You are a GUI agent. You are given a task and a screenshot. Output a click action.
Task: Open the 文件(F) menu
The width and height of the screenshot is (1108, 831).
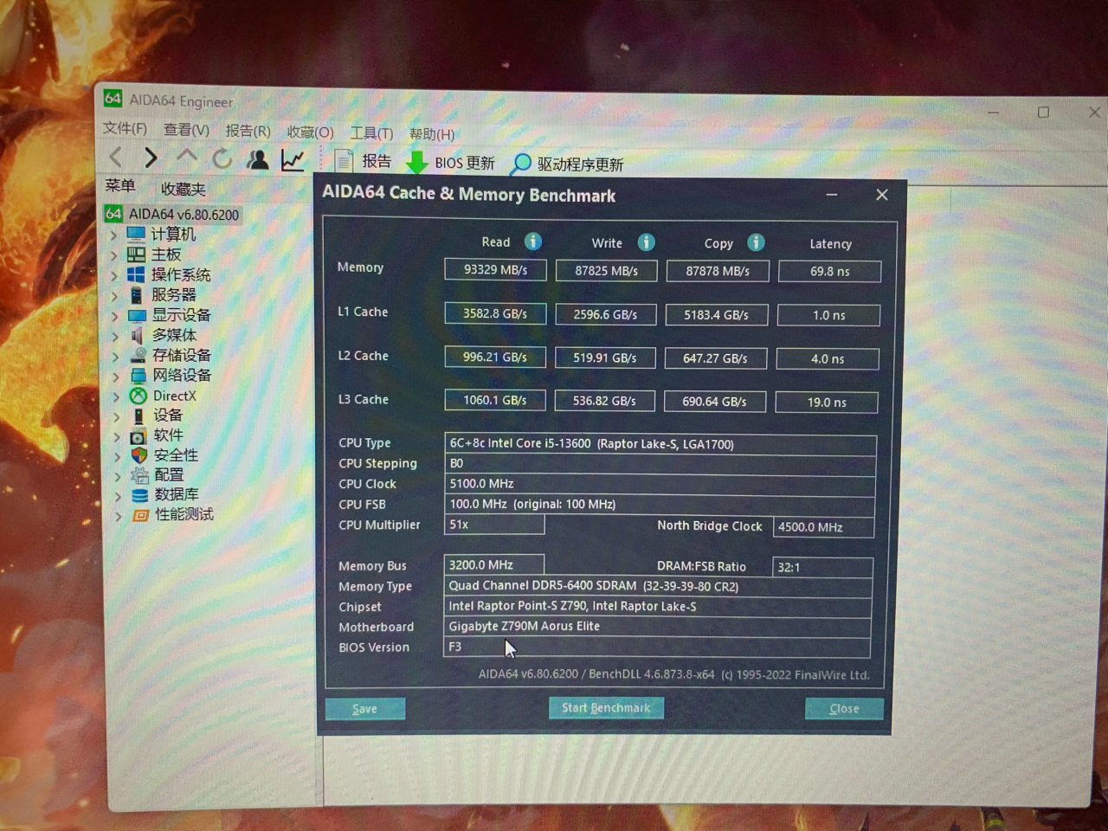pyautogui.click(x=124, y=128)
